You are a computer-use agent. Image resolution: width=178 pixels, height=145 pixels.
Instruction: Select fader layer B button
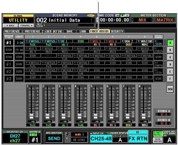click(x=170, y=50)
